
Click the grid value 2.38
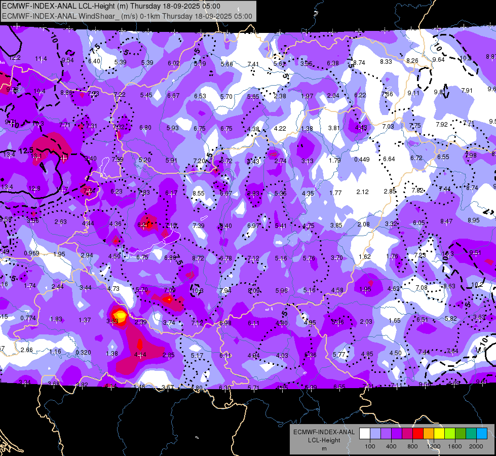click(x=280, y=96)
